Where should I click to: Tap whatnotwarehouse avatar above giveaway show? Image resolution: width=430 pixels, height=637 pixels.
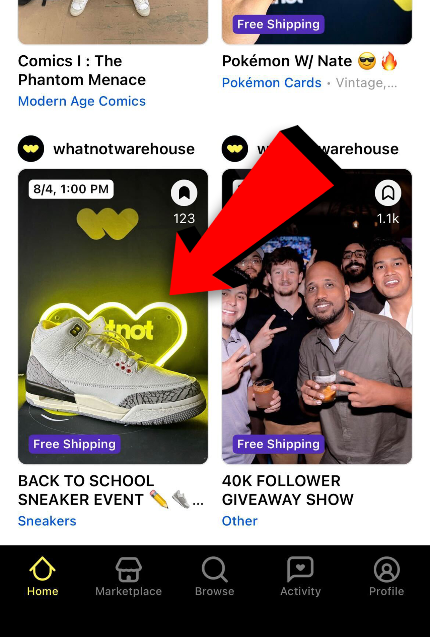pyautogui.click(x=235, y=149)
